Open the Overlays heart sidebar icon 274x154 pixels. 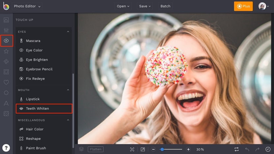coord(6,82)
